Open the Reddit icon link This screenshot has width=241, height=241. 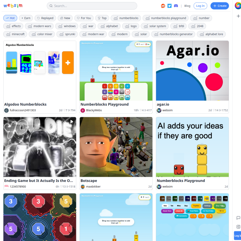coord(163,6)
